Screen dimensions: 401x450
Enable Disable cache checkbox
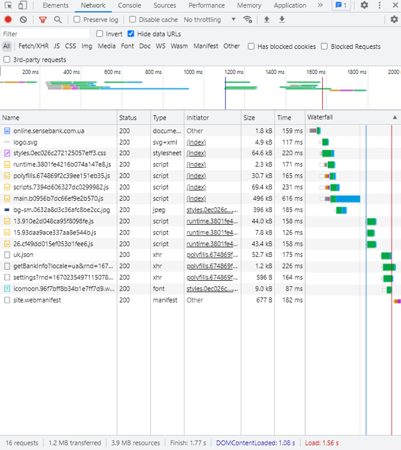pyautogui.click(x=132, y=20)
